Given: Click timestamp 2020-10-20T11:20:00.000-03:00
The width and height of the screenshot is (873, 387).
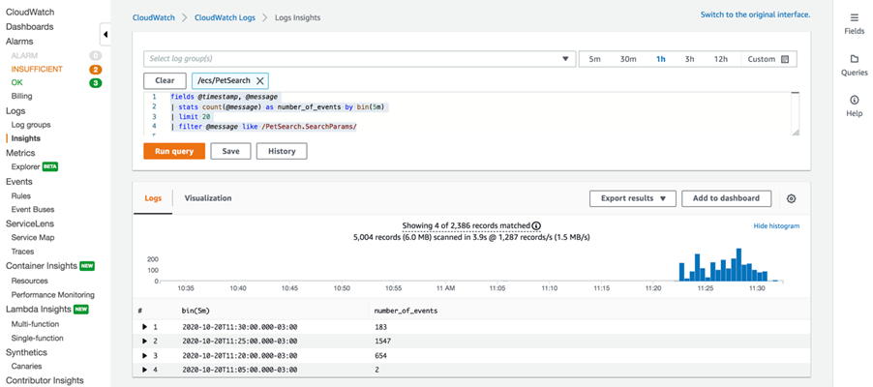Looking at the screenshot, I should [240, 356].
